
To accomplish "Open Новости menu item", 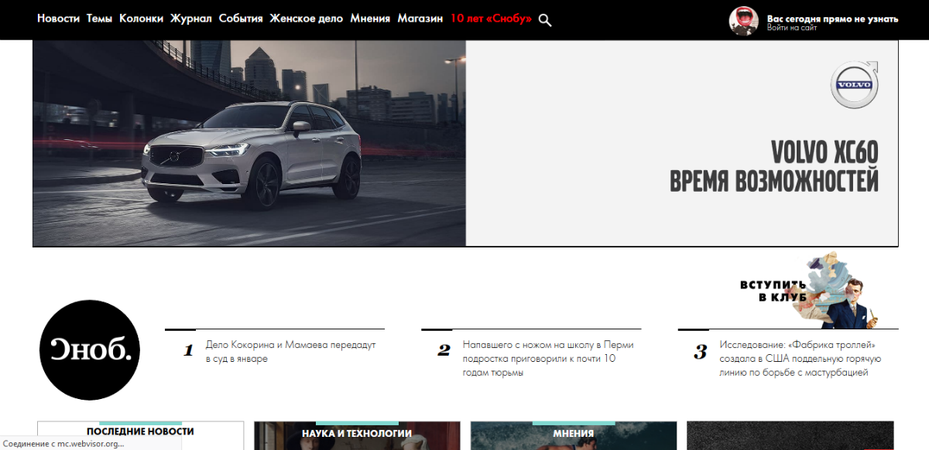I will click(x=58, y=19).
